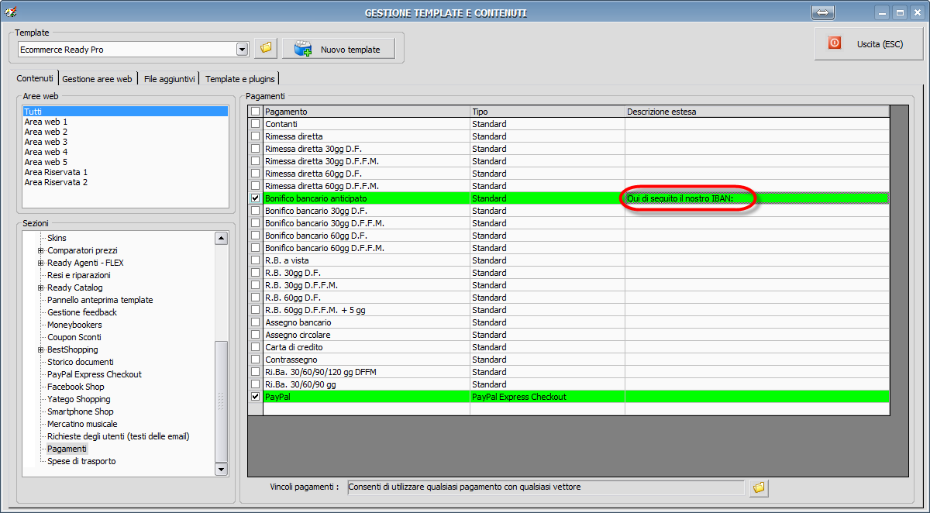Image resolution: width=930 pixels, height=513 pixels.
Task: Uncheck the PayPal payment checkbox
Action: pyautogui.click(x=256, y=397)
